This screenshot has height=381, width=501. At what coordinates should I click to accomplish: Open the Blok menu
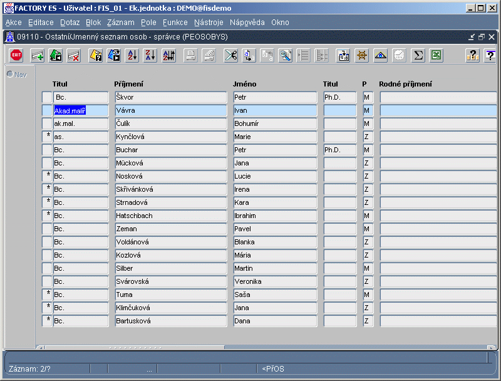click(93, 23)
